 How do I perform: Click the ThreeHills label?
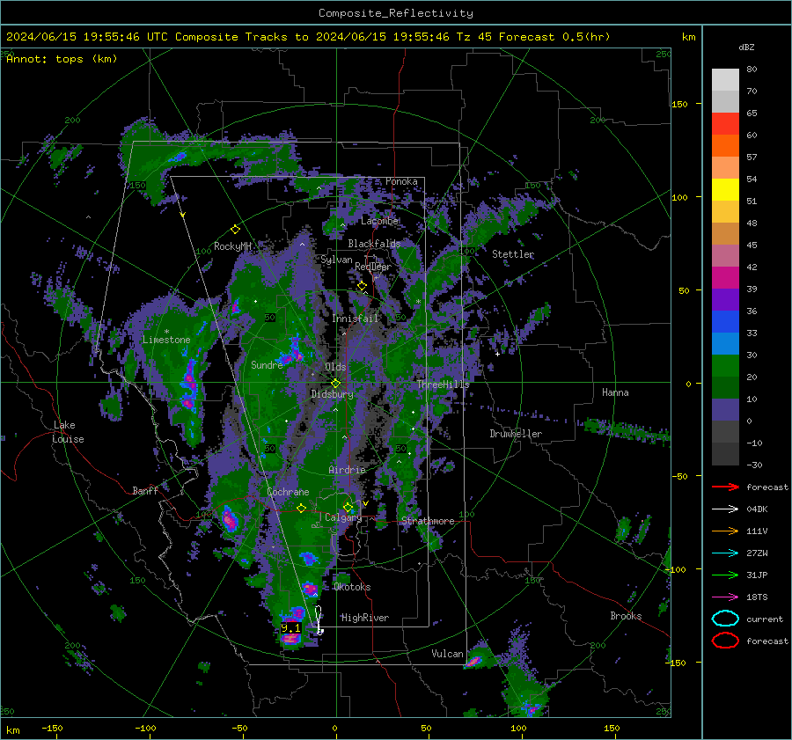click(443, 385)
